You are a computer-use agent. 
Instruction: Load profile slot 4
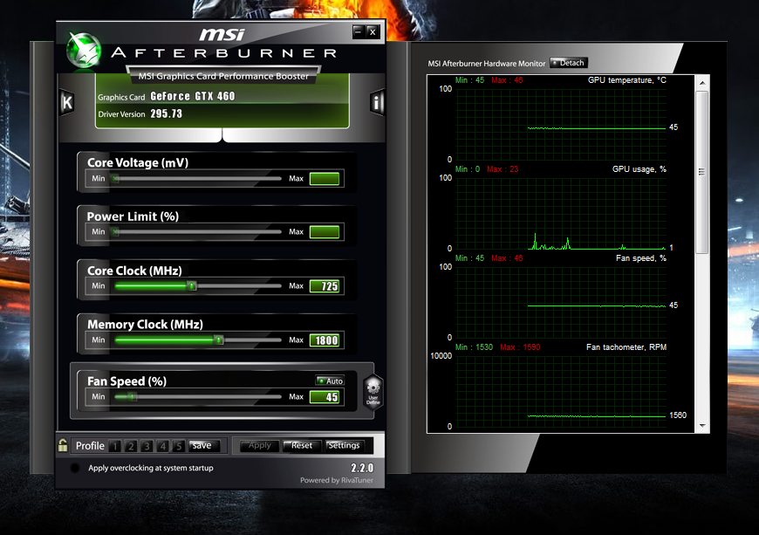(162, 446)
